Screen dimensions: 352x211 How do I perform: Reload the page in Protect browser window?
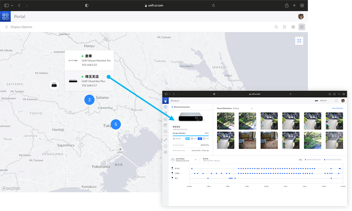click(x=290, y=94)
